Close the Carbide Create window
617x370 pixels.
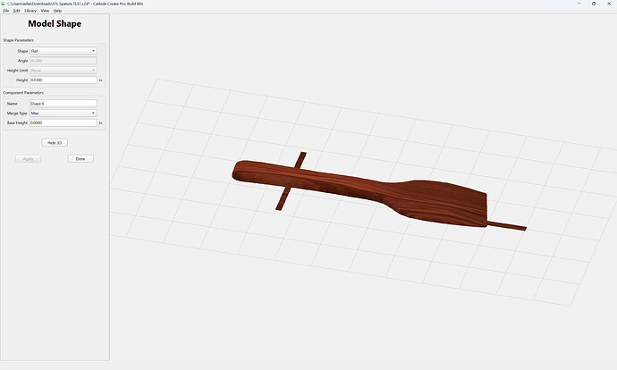(609, 4)
